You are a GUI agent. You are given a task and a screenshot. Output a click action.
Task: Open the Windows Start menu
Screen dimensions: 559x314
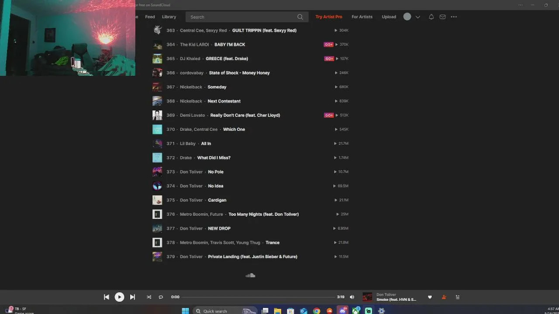[185, 311]
